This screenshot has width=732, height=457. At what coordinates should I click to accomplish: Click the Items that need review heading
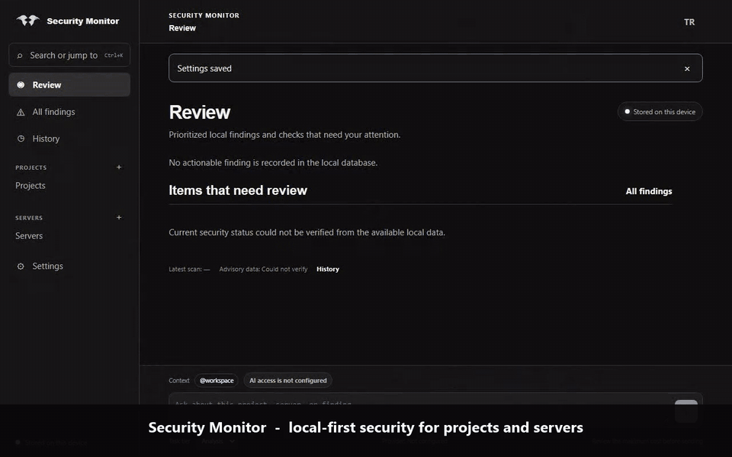coord(238,190)
